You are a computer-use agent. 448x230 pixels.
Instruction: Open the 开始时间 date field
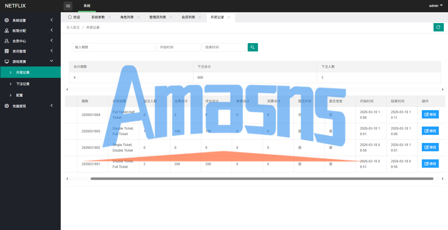point(179,47)
